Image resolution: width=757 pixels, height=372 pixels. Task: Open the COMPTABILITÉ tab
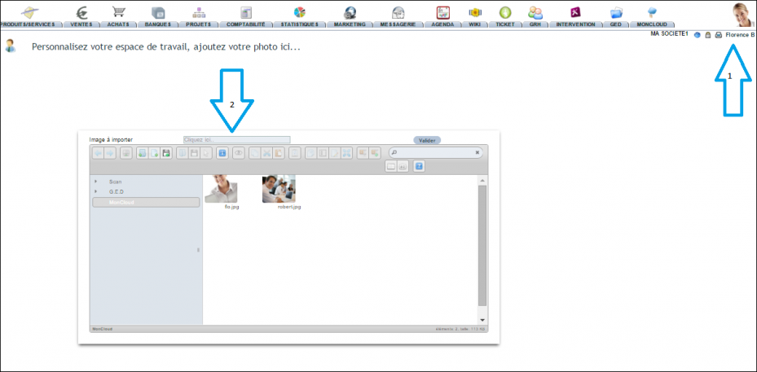[246, 24]
